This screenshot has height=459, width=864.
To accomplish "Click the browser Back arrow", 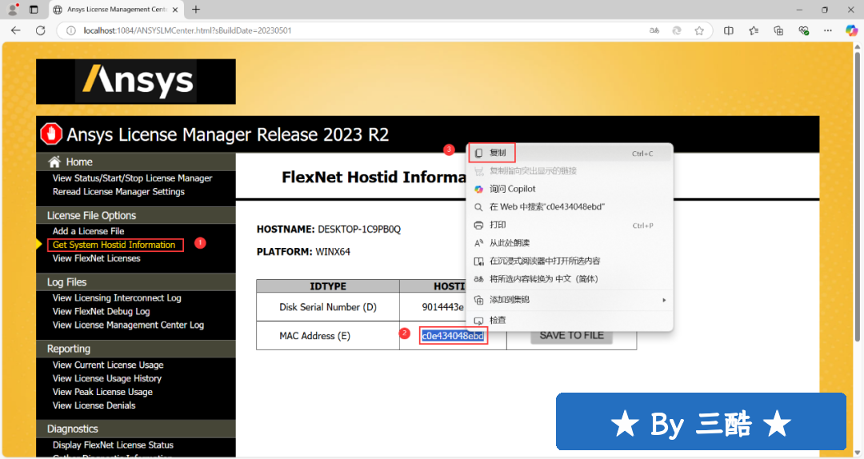I will (x=15, y=31).
